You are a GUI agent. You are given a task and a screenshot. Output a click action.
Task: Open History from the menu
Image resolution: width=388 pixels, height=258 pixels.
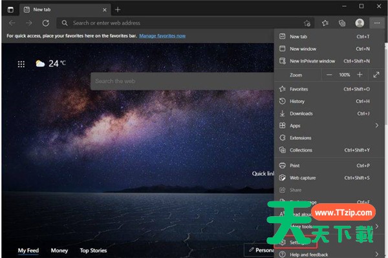coord(330,101)
